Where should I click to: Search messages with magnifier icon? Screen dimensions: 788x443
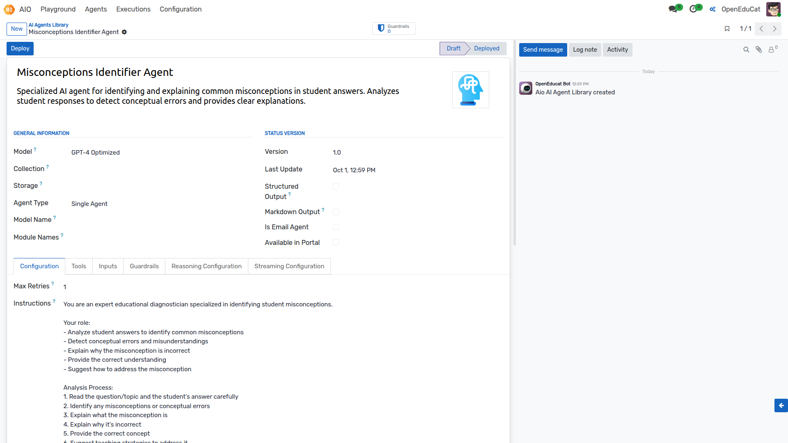click(746, 50)
